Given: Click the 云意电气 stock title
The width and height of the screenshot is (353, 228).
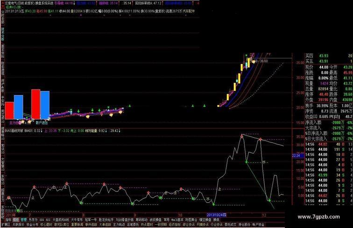Looking at the screenshot, I should pyautogui.click(x=11, y=3).
